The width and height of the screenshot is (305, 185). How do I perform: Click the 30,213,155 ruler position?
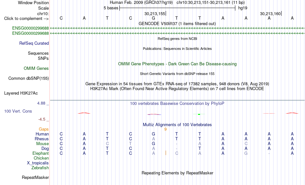[155, 14]
